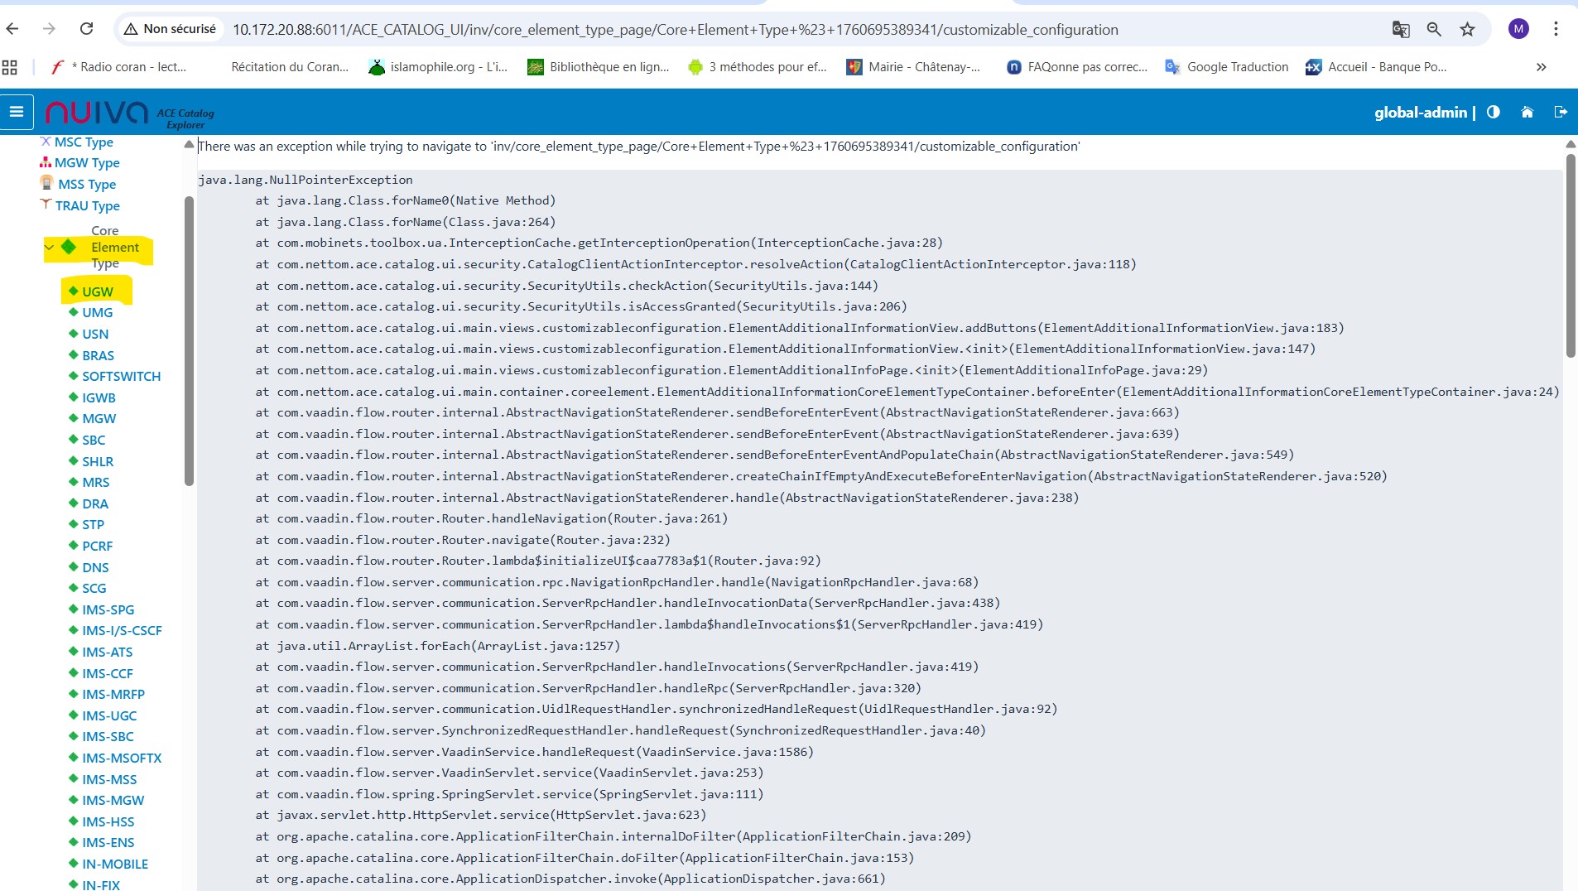Image resolution: width=1578 pixels, height=891 pixels.
Task: Bookmark this page with star icon
Action: point(1467,29)
